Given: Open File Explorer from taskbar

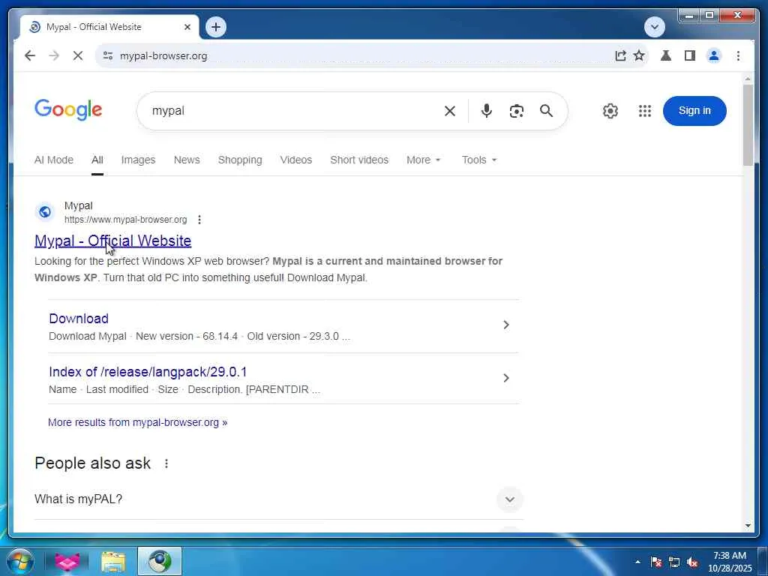Looking at the screenshot, I should (113, 561).
